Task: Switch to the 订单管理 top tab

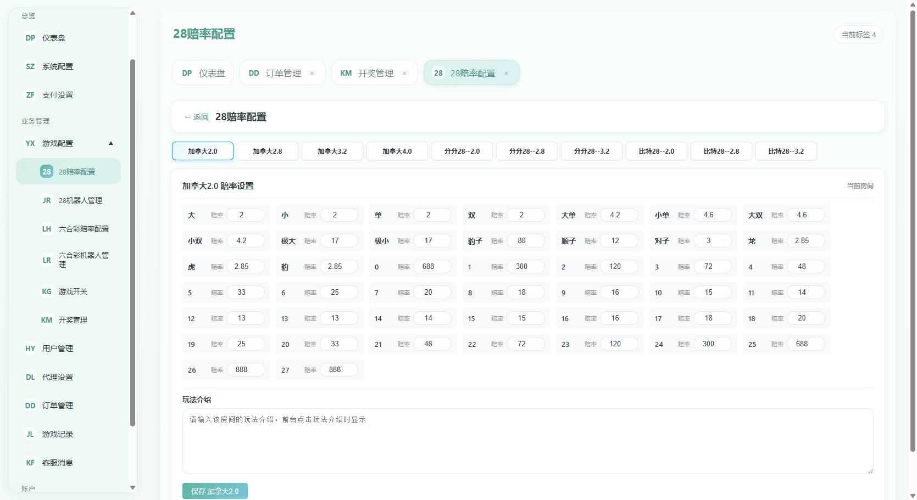Action: (x=282, y=73)
